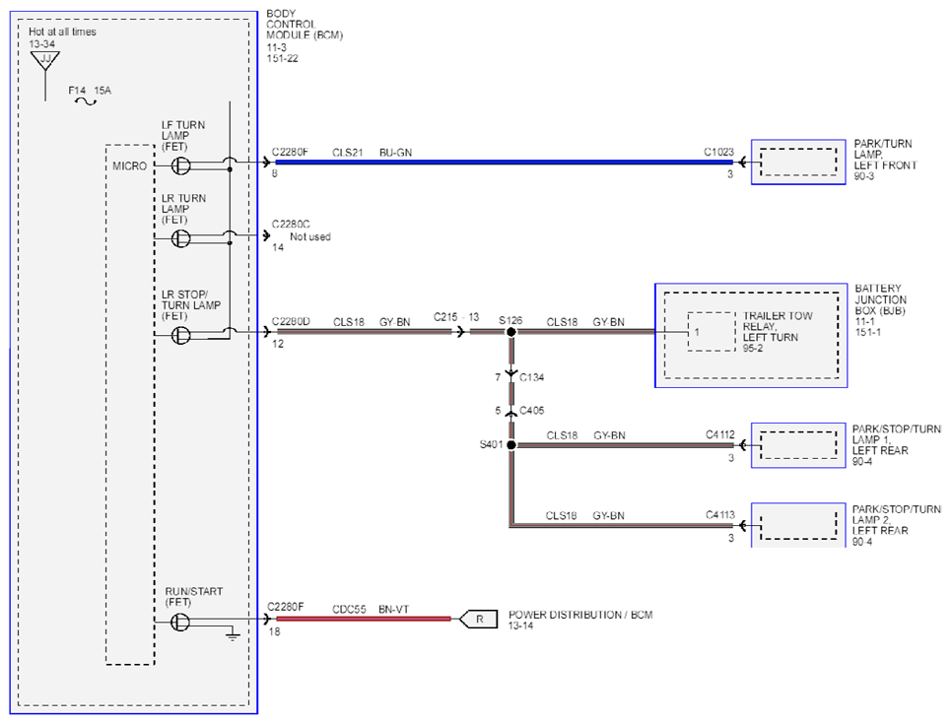
Task: Click the C4113 connector label
Action: click(720, 515)
